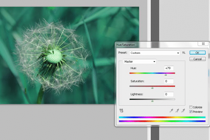Screen dimensions: 210x140
Task: Click the Lightness: label
Action: click(x=137, y=94)
